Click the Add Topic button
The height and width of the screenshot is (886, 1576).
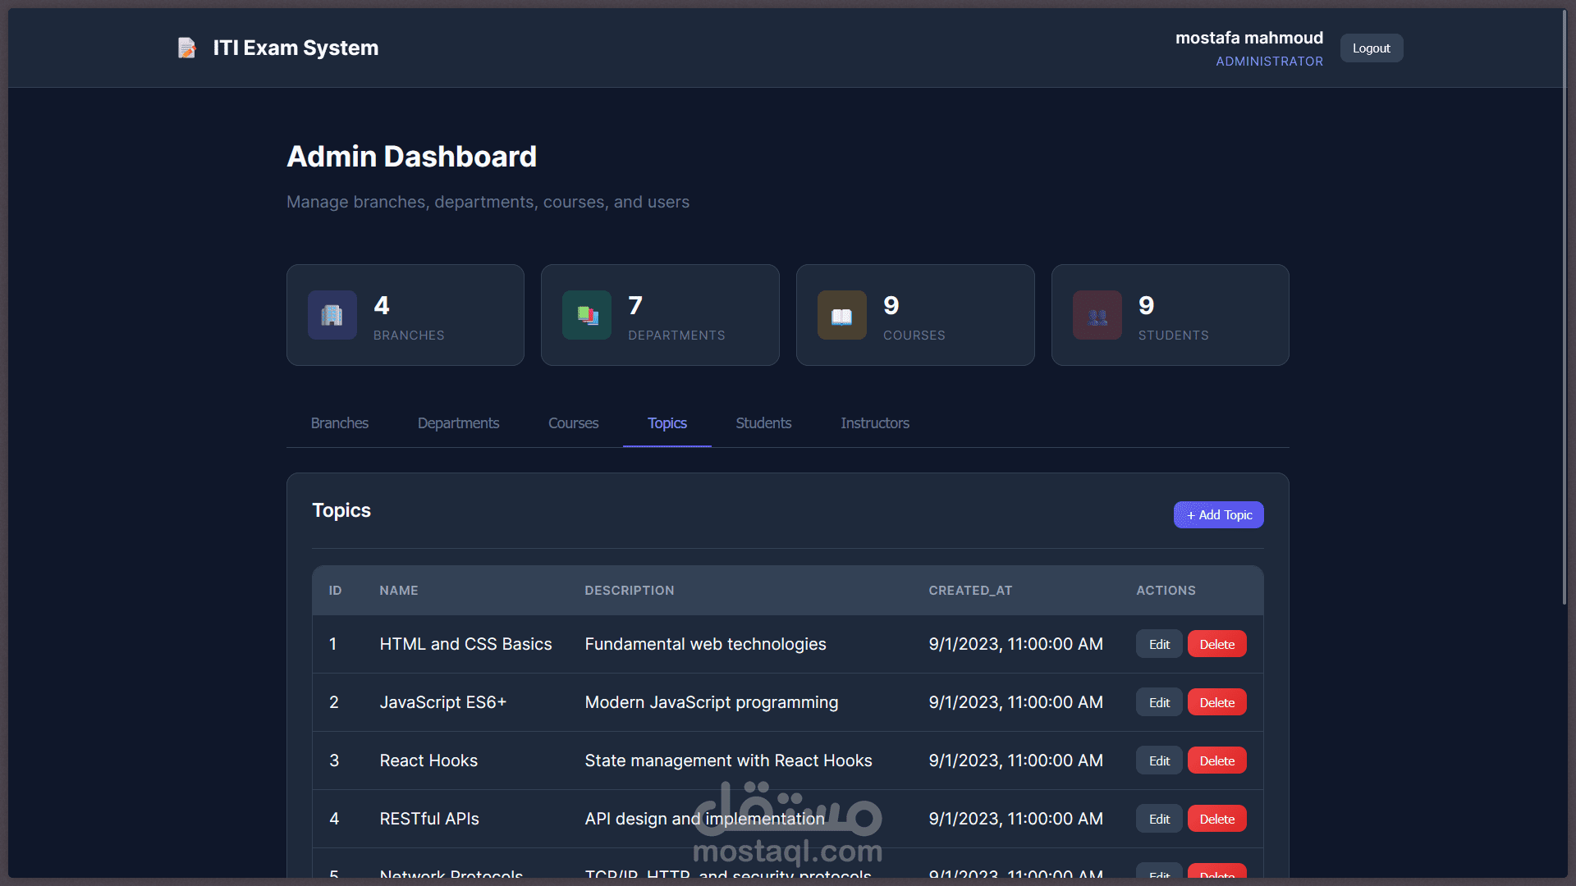pos(1218,515)
